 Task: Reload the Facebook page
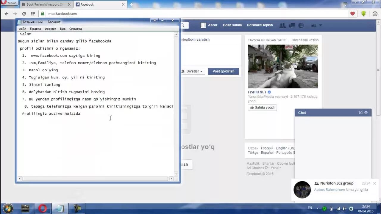[x=24, y=14]
